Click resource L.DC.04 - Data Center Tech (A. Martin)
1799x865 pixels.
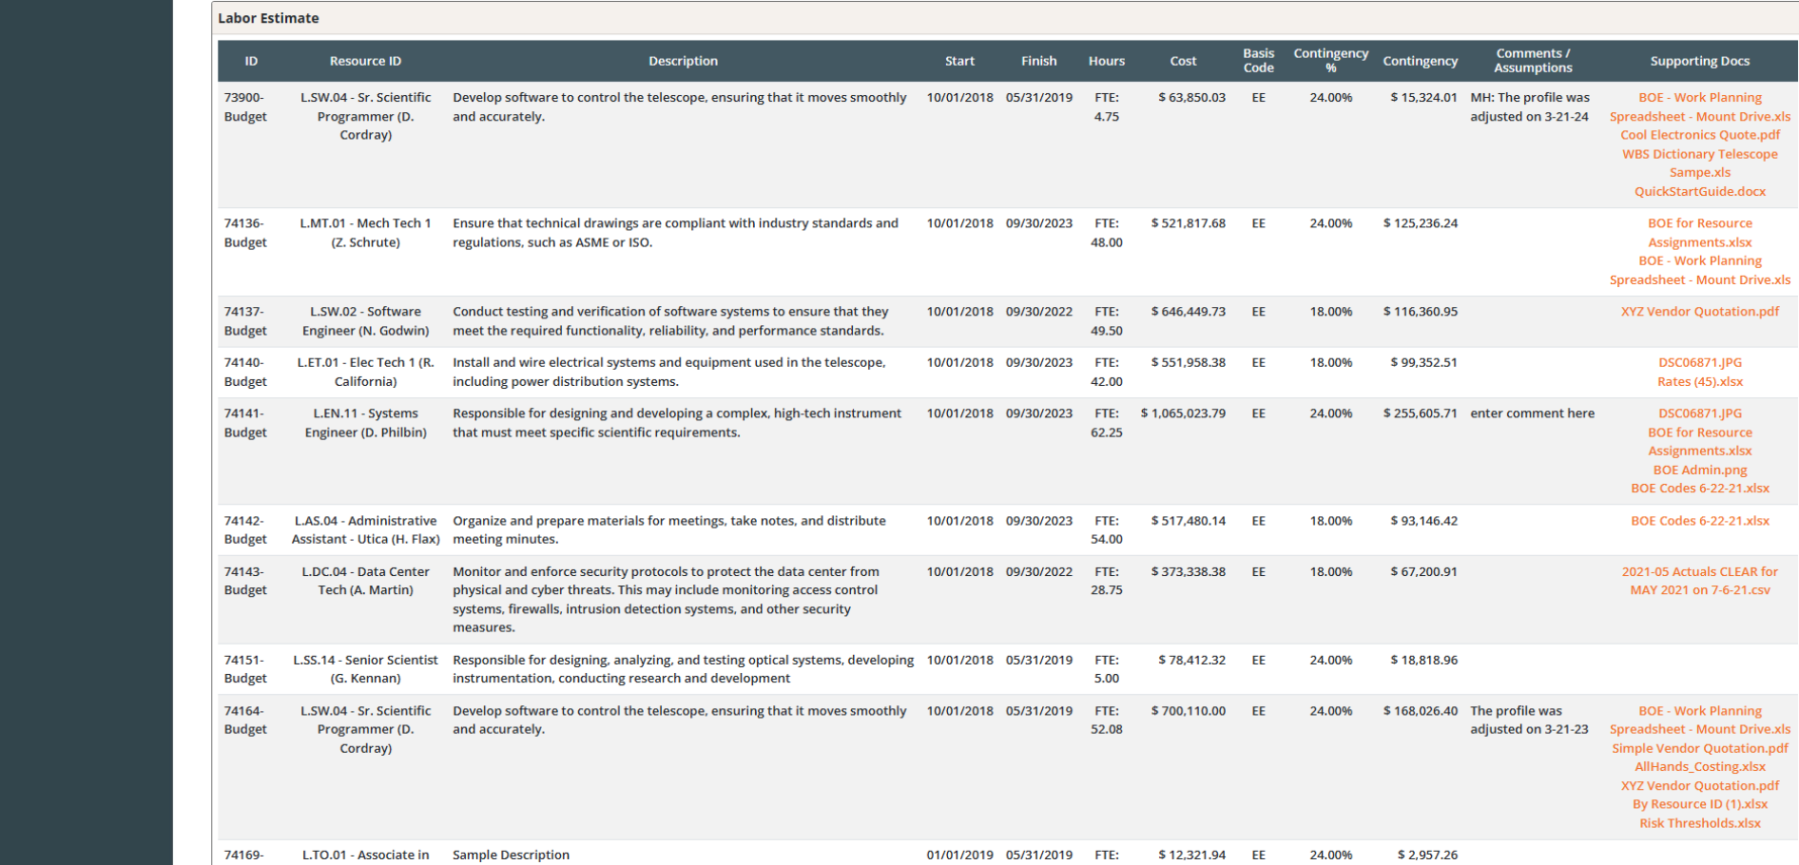point(365,580)
